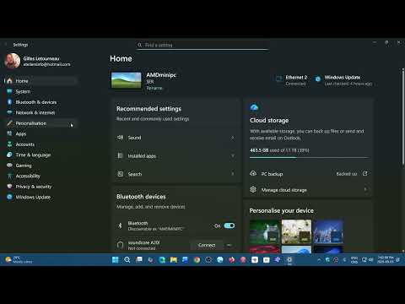Expand the Installed apps row chevron
Viewport: 405px width, 304px height.
(x=233, y=155)
